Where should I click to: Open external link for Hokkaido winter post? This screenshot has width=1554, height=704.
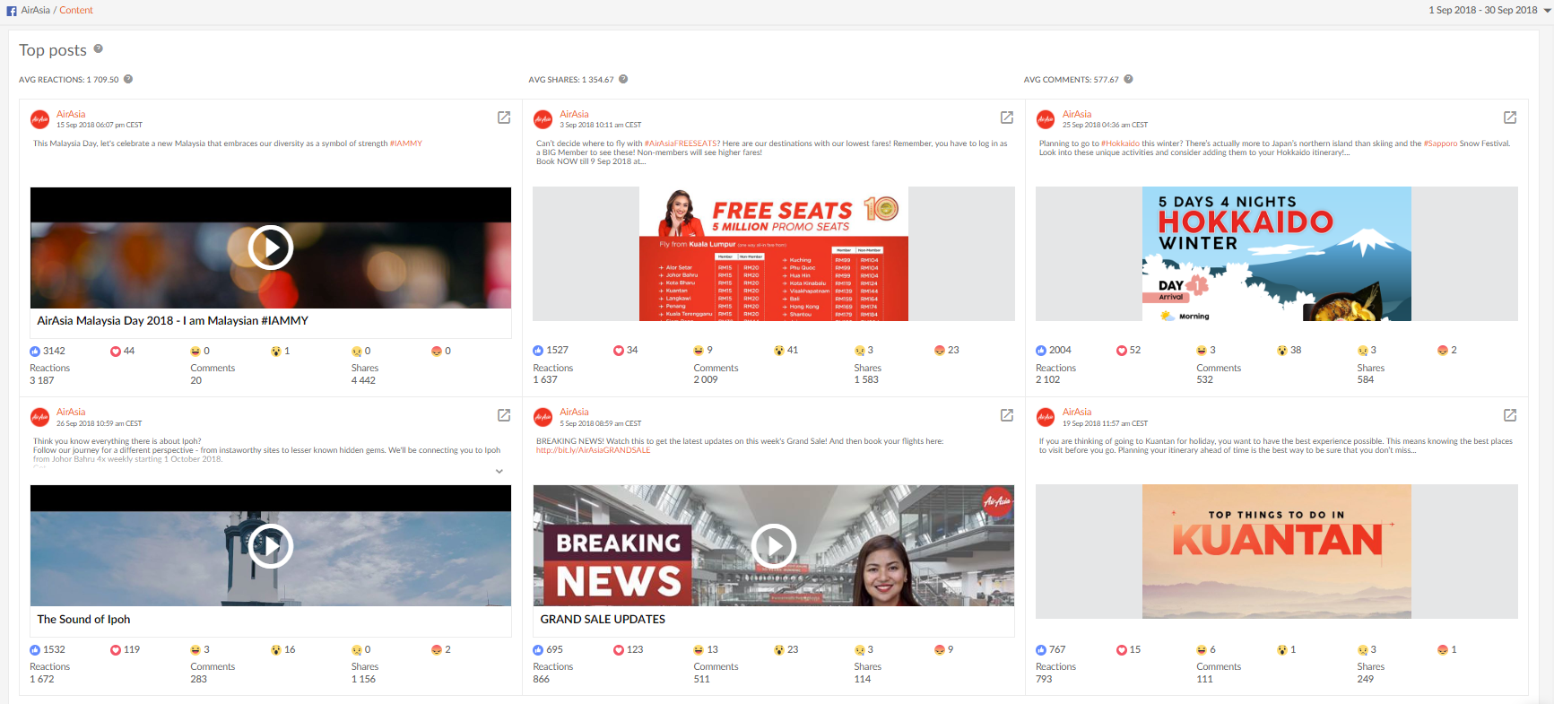coord(1510,117)
